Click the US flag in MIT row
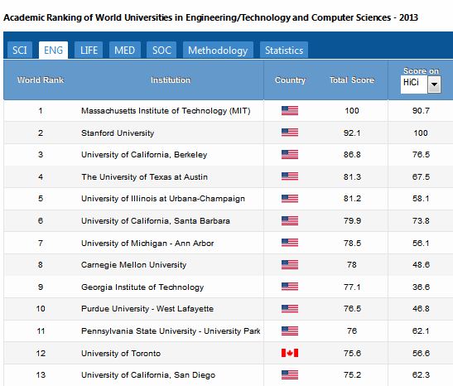Screen dimensions: 453x386 click(290, 111)
